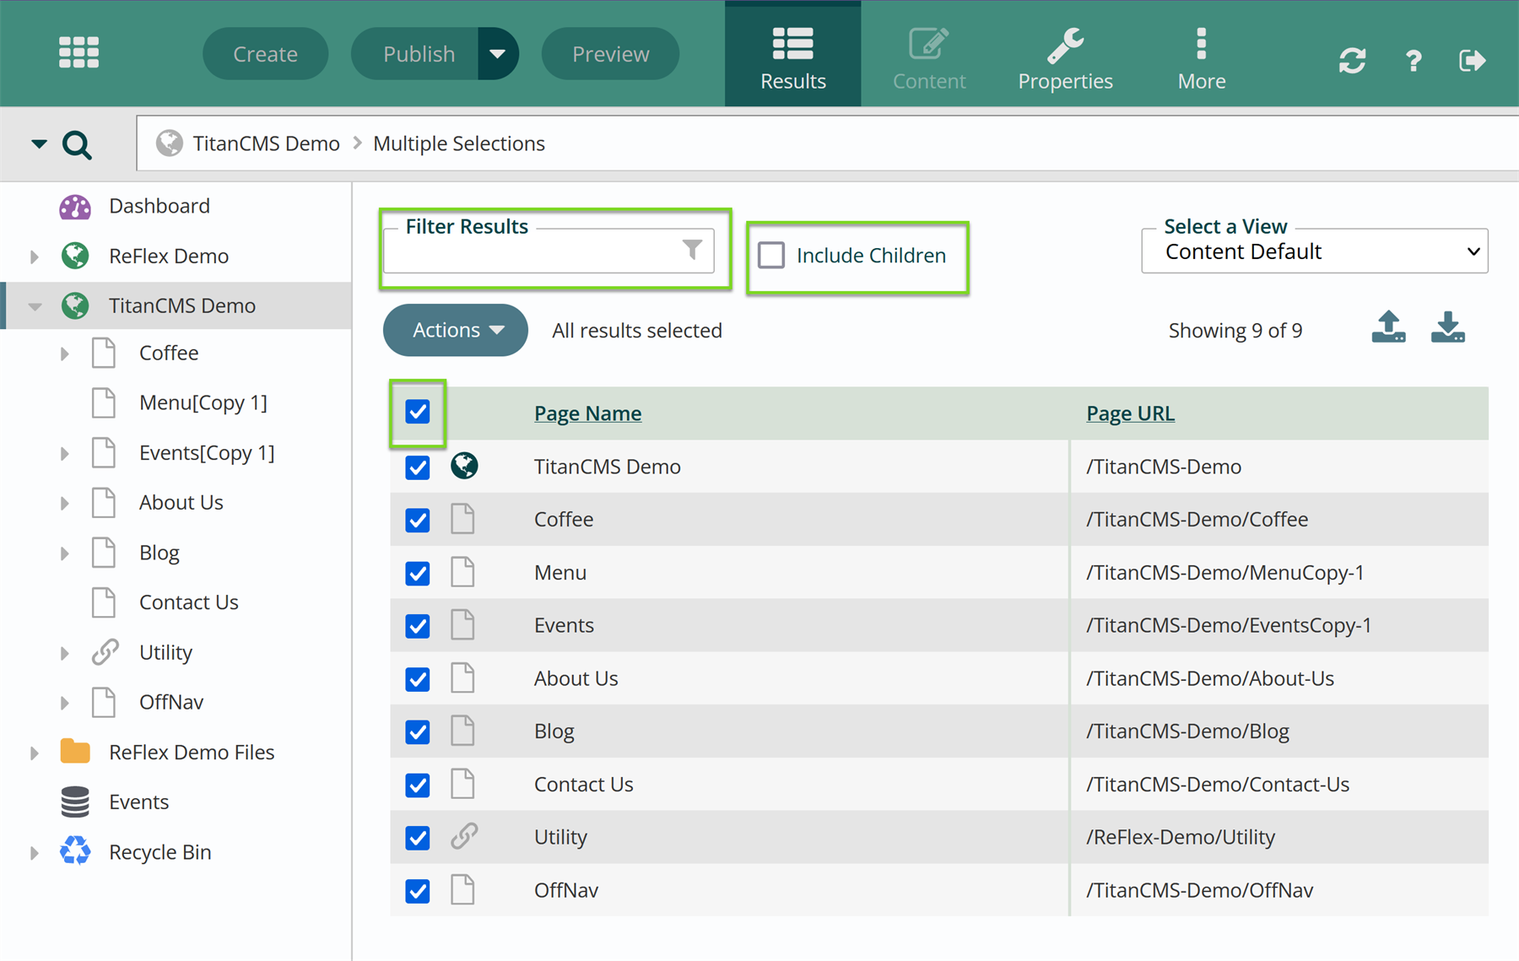
Task: Click the Create button
Action: point(265,54)
